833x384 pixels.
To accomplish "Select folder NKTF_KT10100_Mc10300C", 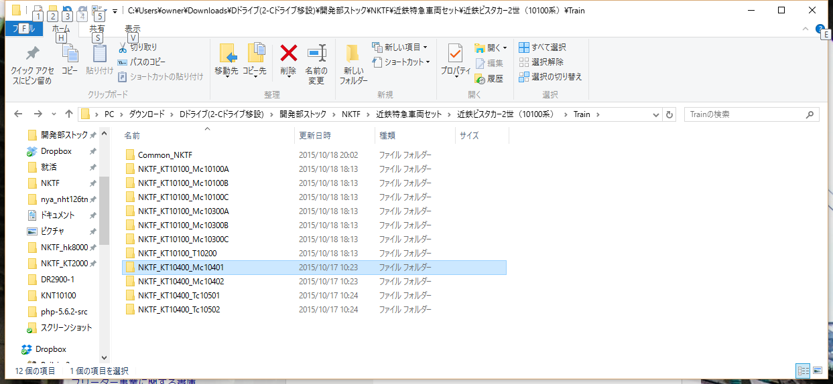I will [184, 239].
